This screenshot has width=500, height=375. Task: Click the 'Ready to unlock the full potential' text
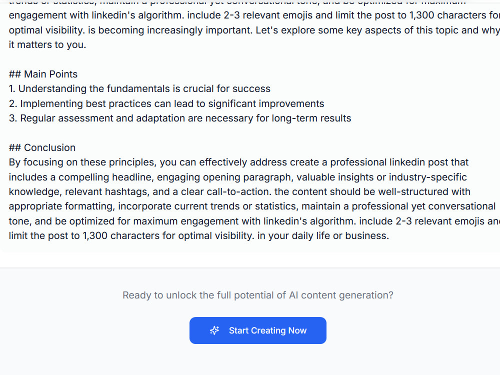(257, 295)
